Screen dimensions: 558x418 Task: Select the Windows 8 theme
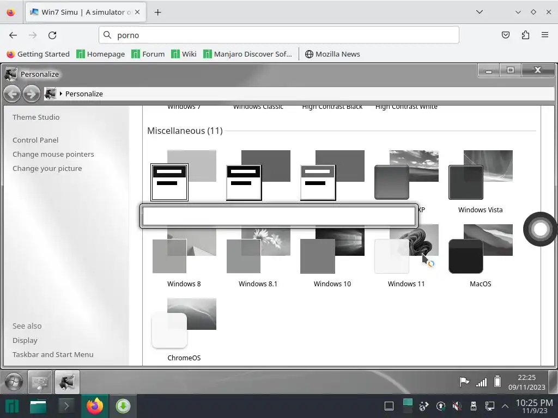tap(184, 256)
